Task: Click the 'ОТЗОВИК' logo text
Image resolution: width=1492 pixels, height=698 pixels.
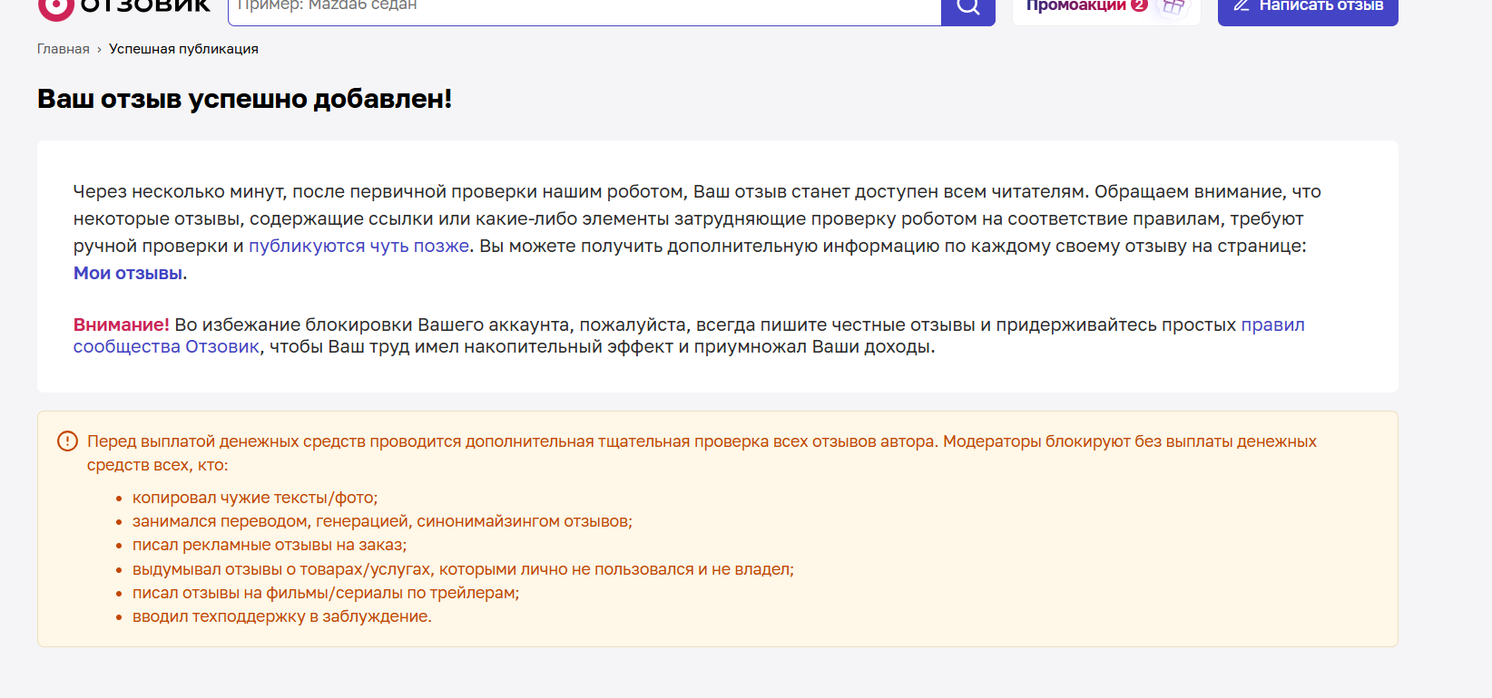Action: coord(145,7)
